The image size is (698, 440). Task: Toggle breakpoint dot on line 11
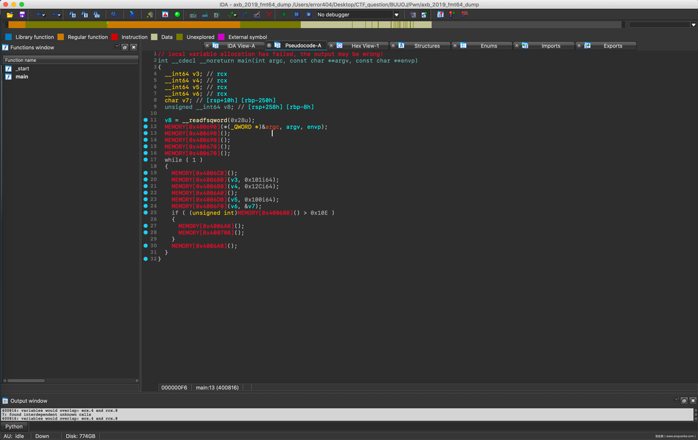point(146,120)
